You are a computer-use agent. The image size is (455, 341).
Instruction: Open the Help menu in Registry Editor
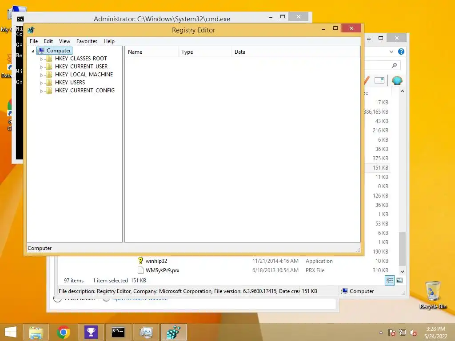click(109, 41)
